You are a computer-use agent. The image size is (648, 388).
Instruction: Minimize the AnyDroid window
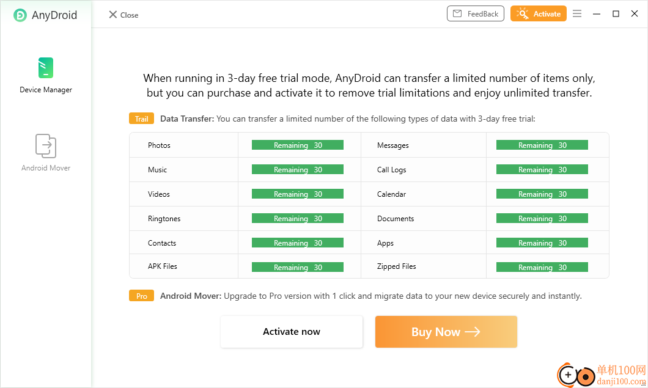point(596,13)
